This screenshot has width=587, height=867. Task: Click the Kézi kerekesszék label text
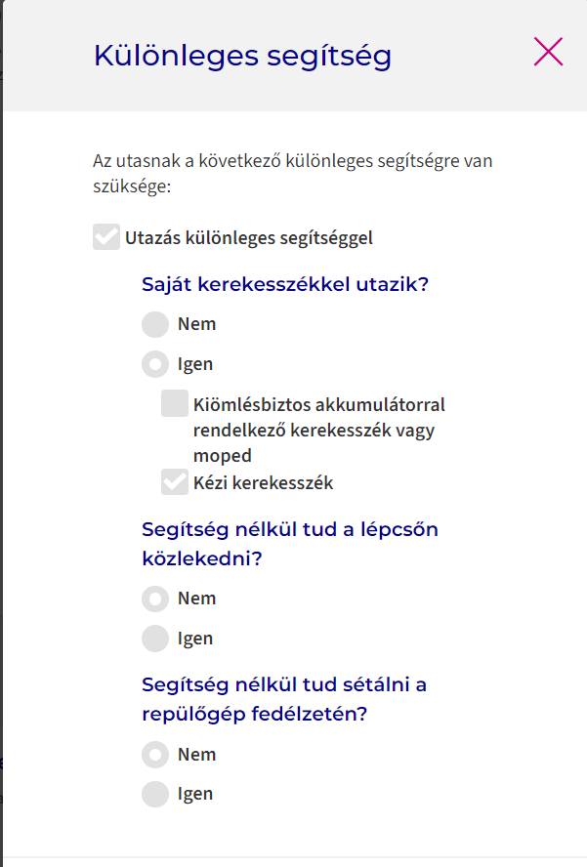coord(264,482)
